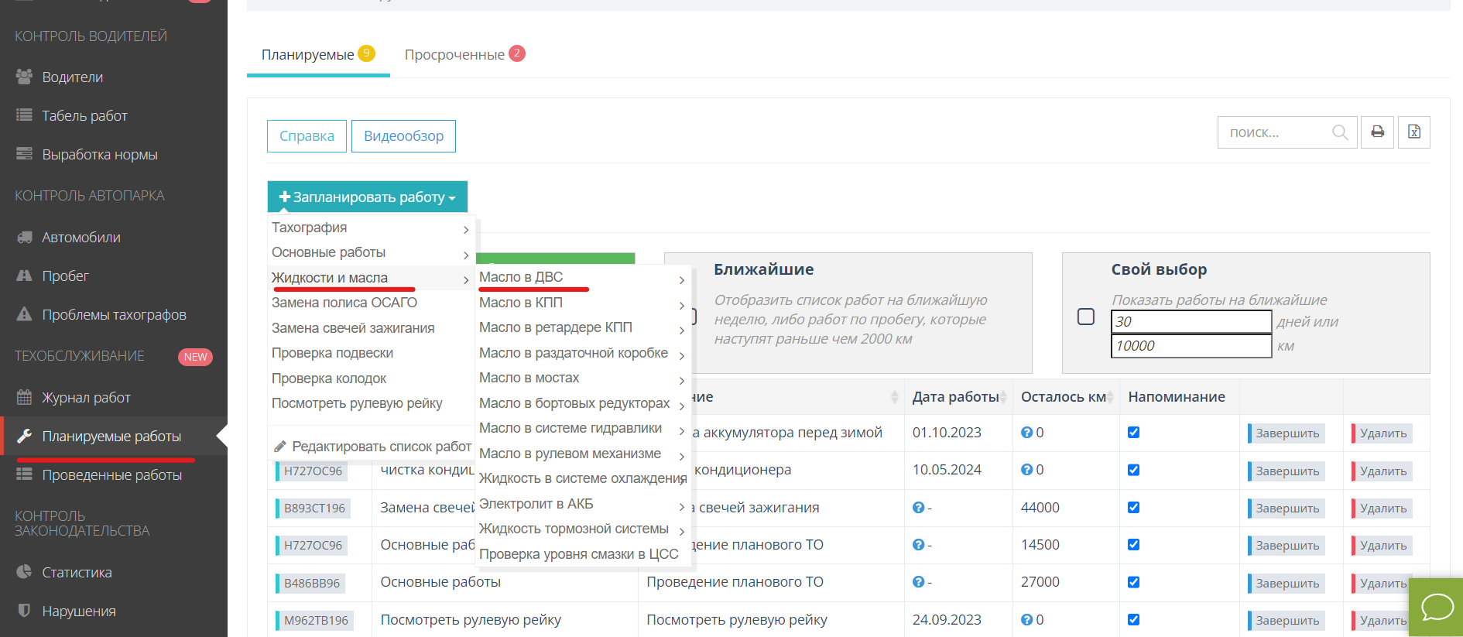Toggle reminder for 24.09.2023 row
Image resolution: width=1463 pixels, height=637 pixels.
tap(1133, 619)
